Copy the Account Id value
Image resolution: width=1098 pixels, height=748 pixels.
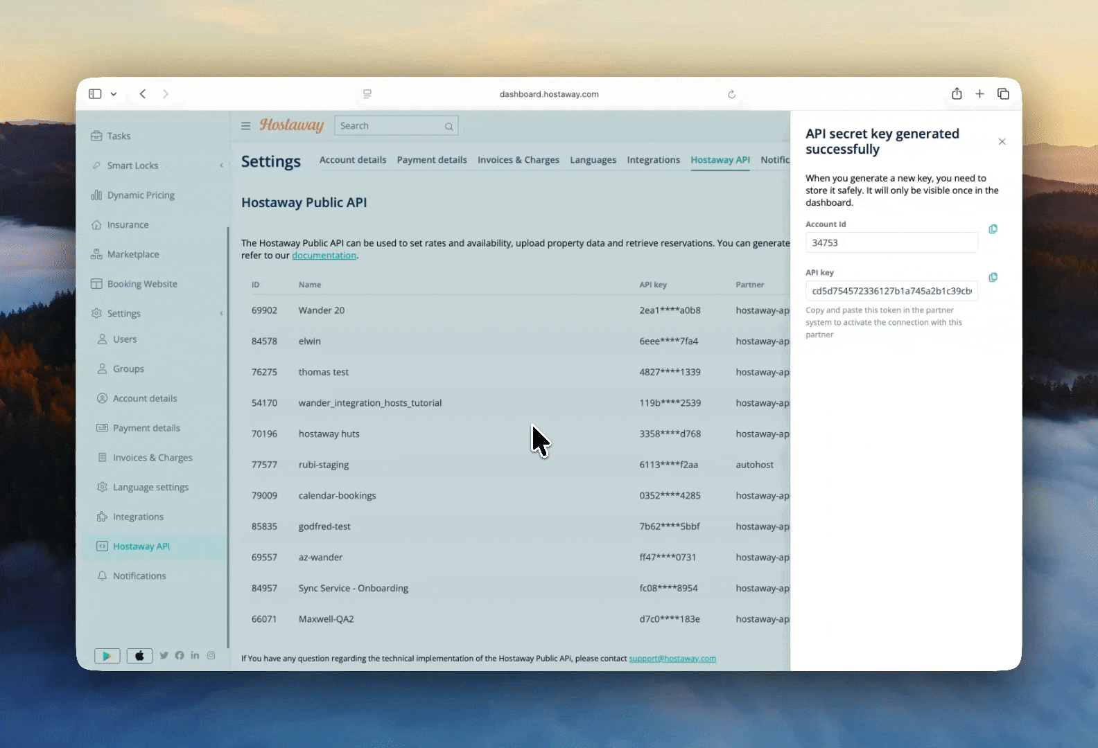pos(993,229)
